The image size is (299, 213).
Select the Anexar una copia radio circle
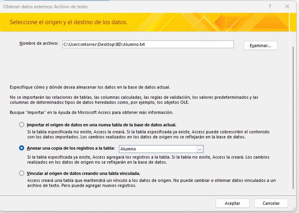(x=22, y=148)
